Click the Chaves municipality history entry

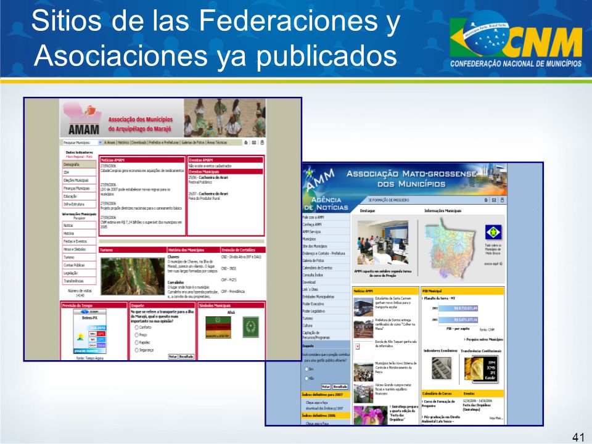coord(192,264)
